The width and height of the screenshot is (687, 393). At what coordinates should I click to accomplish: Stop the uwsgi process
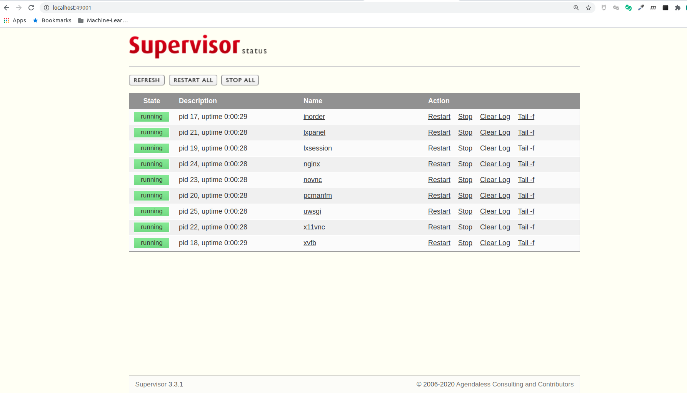coord(465,211)
